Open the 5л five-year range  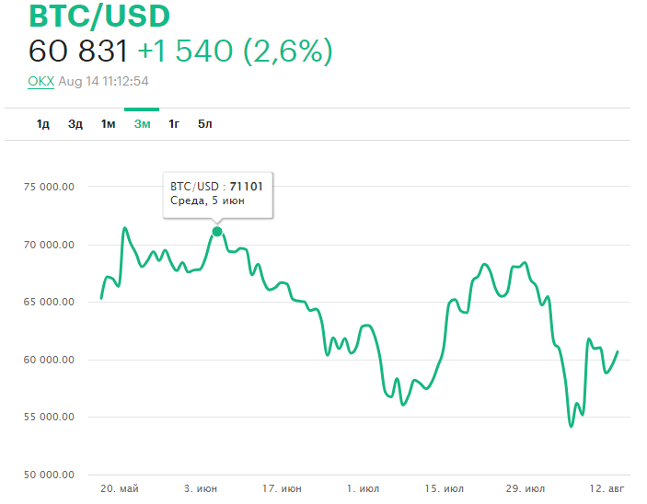pyautogui.click(x=205, y=124)
